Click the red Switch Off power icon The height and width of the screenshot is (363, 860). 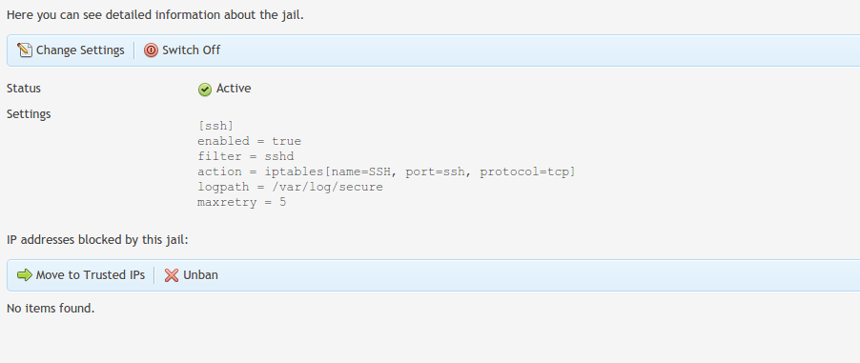[x=151, y=50]
